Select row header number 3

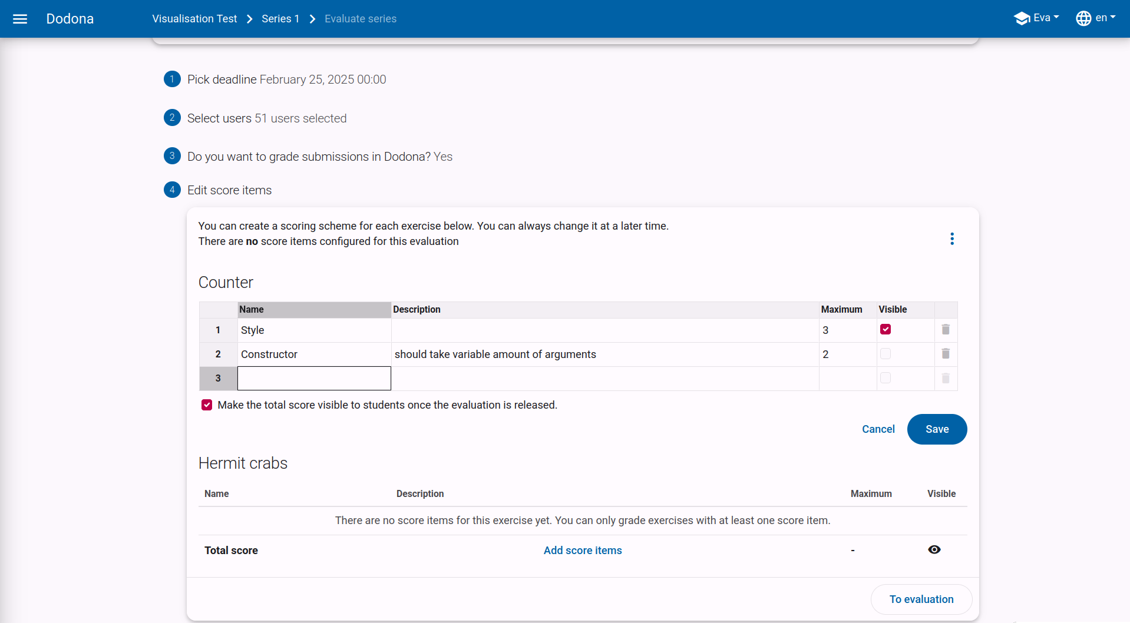click(218, 379)
